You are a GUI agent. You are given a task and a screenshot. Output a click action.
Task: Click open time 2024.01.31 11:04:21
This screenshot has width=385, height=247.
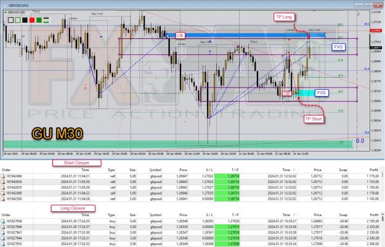(75, 176)
